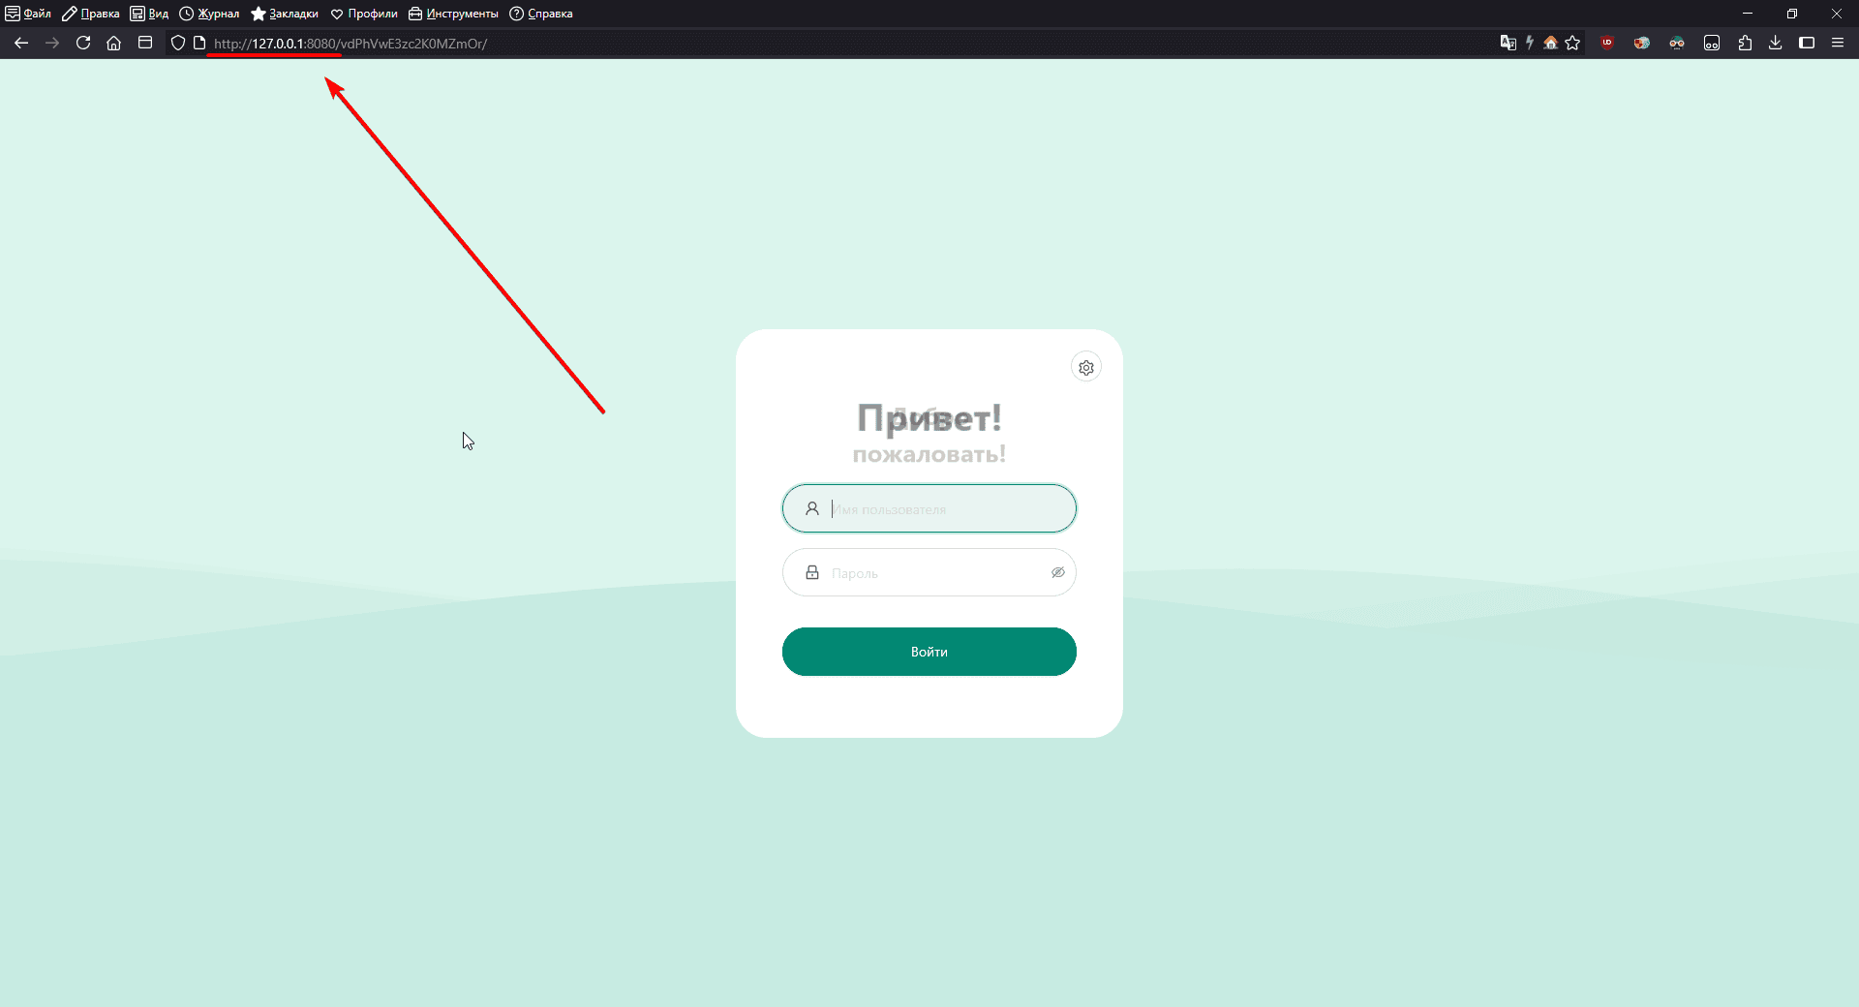The height and width of the screenshot is (1007, 1859).
Task: Open the hamburger application menu
Action: pyautogui.click(x=1838, y=43)
